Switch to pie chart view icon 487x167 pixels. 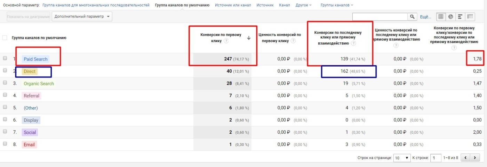451,17
